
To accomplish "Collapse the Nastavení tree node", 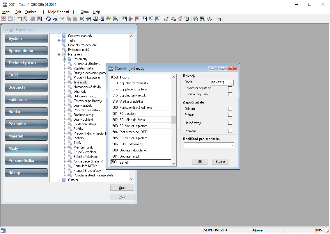I will point(59,54).
